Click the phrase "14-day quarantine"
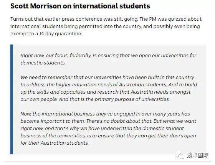The width and height of the screenshot is (215, 165). (60, 34)
